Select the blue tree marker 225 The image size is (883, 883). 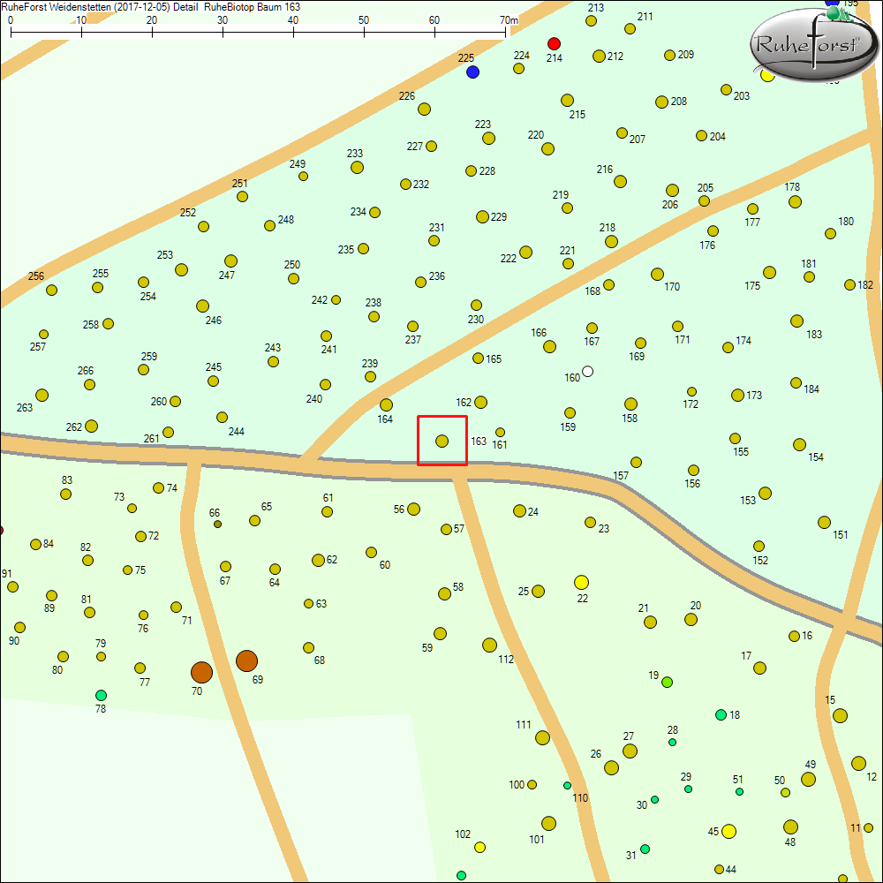click(472, 72)
